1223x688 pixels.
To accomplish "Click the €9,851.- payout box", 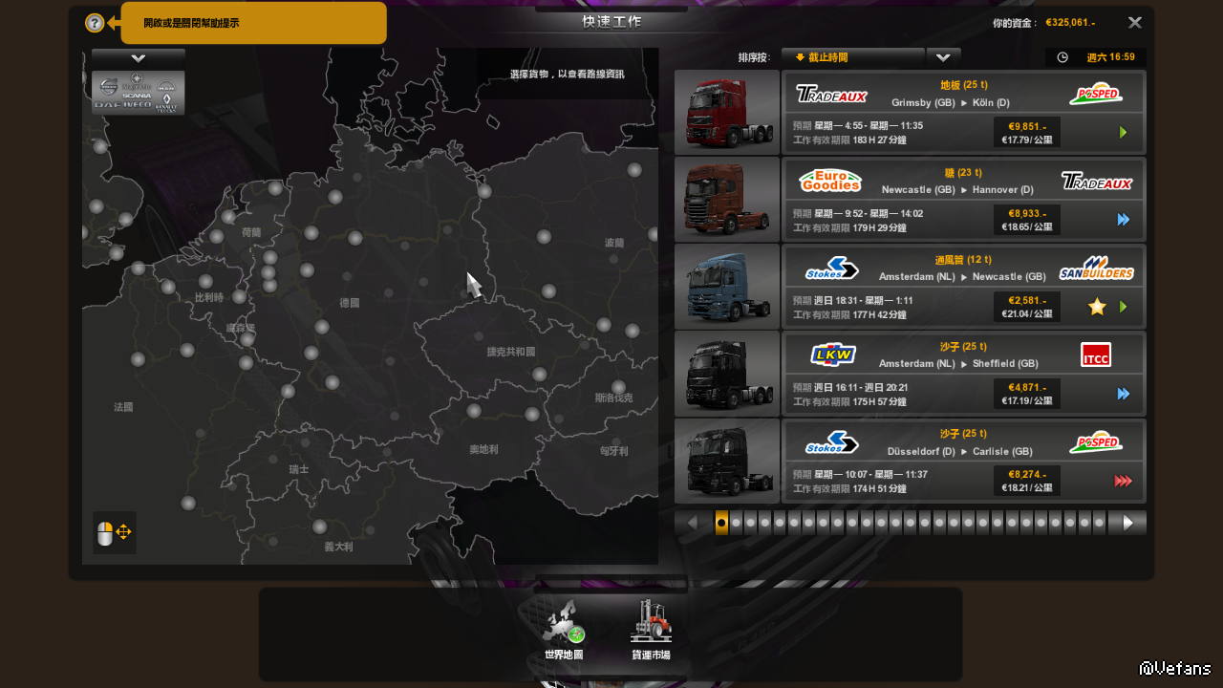I will coord(1027,133).
